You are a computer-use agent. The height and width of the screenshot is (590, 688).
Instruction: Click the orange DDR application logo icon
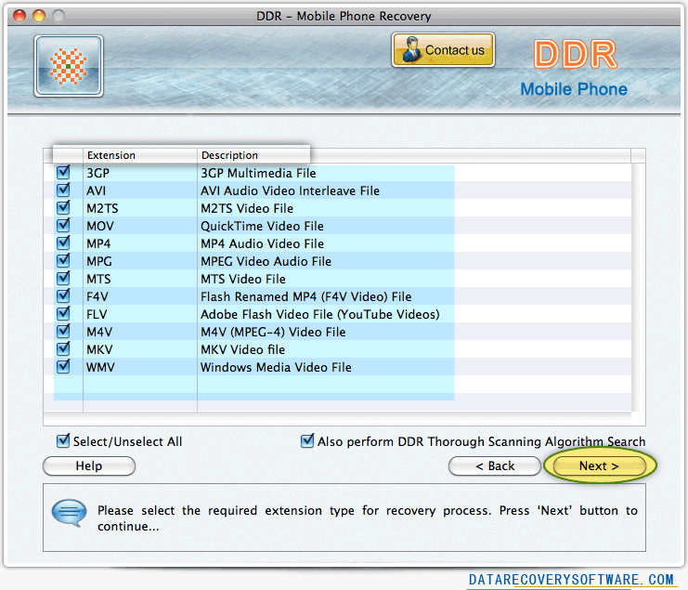click(x=69, y=66)
